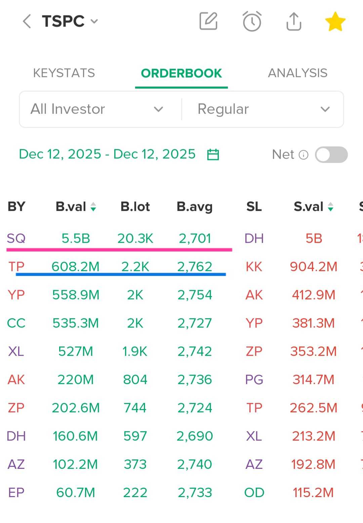
Task: Toggle the yellow favorite star
Action: click(335, 22)
